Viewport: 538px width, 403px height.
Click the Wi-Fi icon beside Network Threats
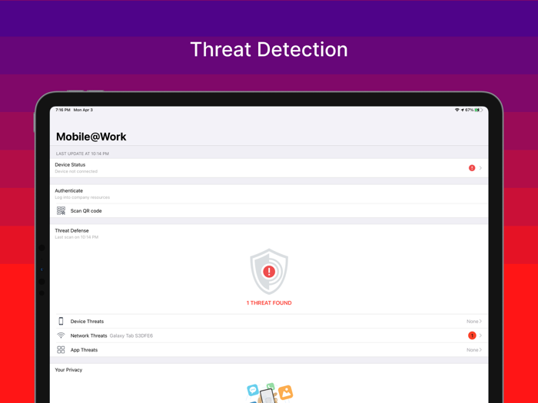[x=61, y=335]
